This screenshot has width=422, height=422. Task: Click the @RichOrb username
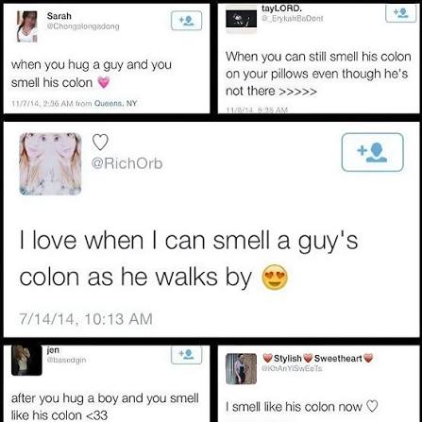[127, 163]
